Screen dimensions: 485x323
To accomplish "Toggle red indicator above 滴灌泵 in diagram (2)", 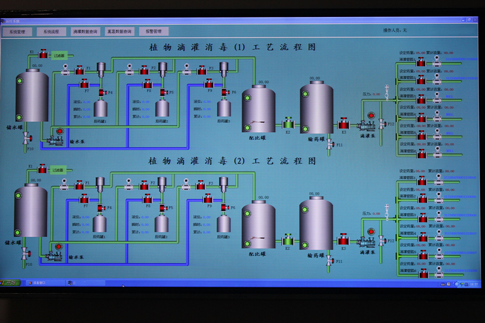I will [x=370, y=230].
